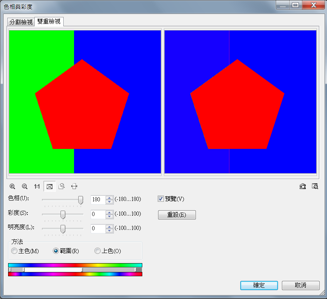Open the preview lens icon at far right
The height and width of the screenshot is (299, 327).
(315, 186)
